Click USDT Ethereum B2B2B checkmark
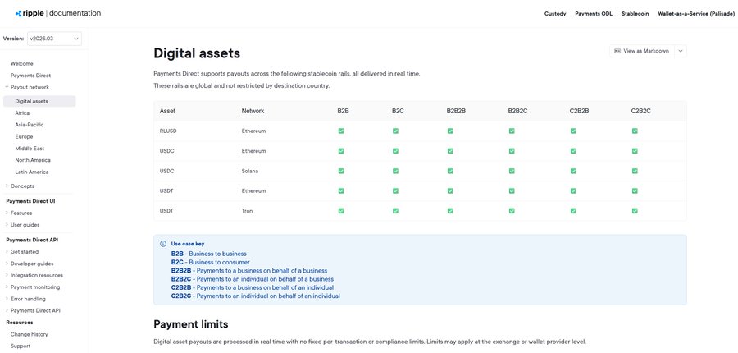Image resolution: width=738 pixels, height=353 pixels. point(450,191)
